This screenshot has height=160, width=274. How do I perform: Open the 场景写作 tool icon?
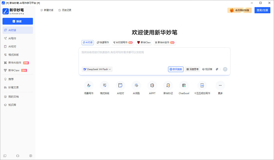tap(89, 85)
